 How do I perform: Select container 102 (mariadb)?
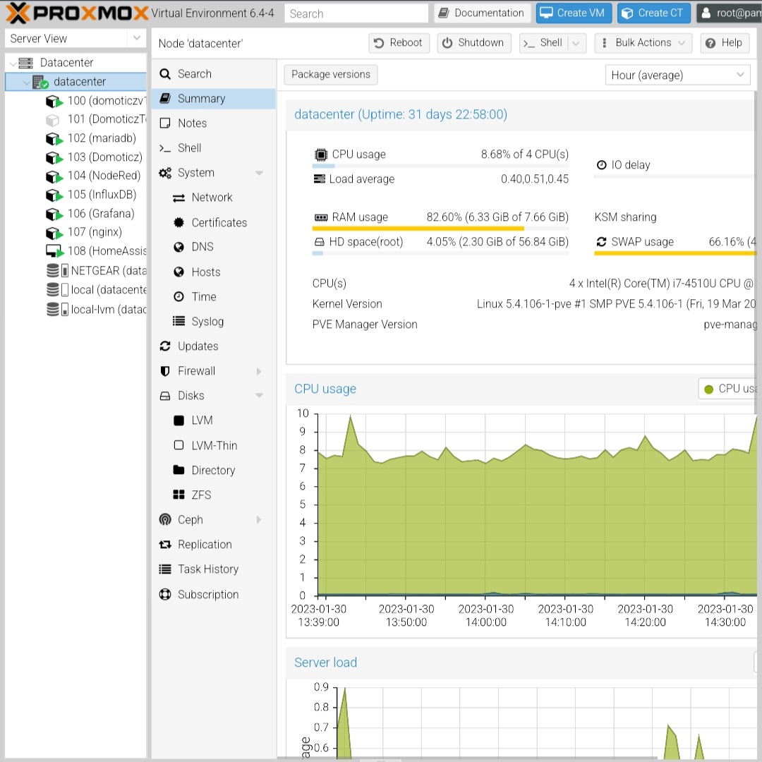tap(91, 138)
